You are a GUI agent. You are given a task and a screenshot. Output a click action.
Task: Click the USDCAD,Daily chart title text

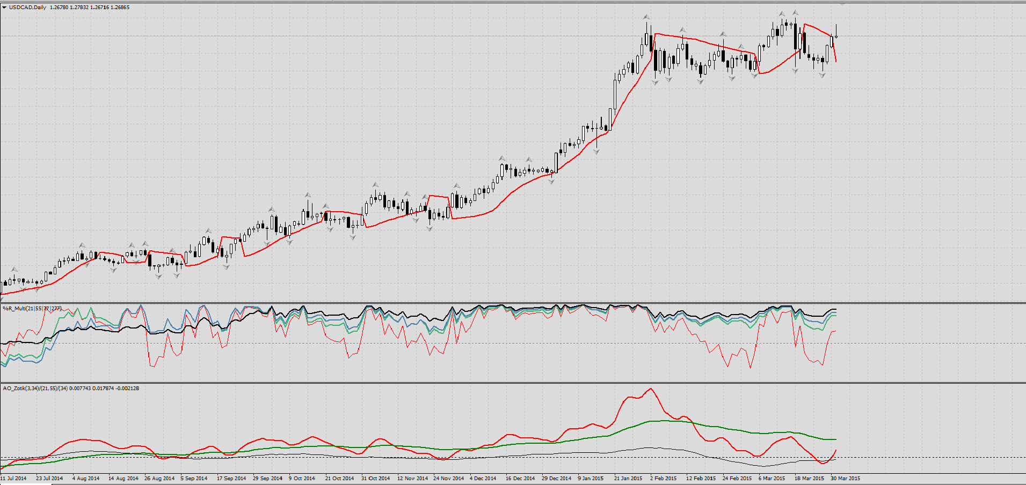pyautogui.click(x=27, y=8)
